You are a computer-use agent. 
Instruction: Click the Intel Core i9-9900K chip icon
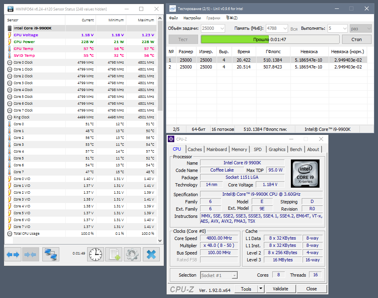tap(10, 28)
